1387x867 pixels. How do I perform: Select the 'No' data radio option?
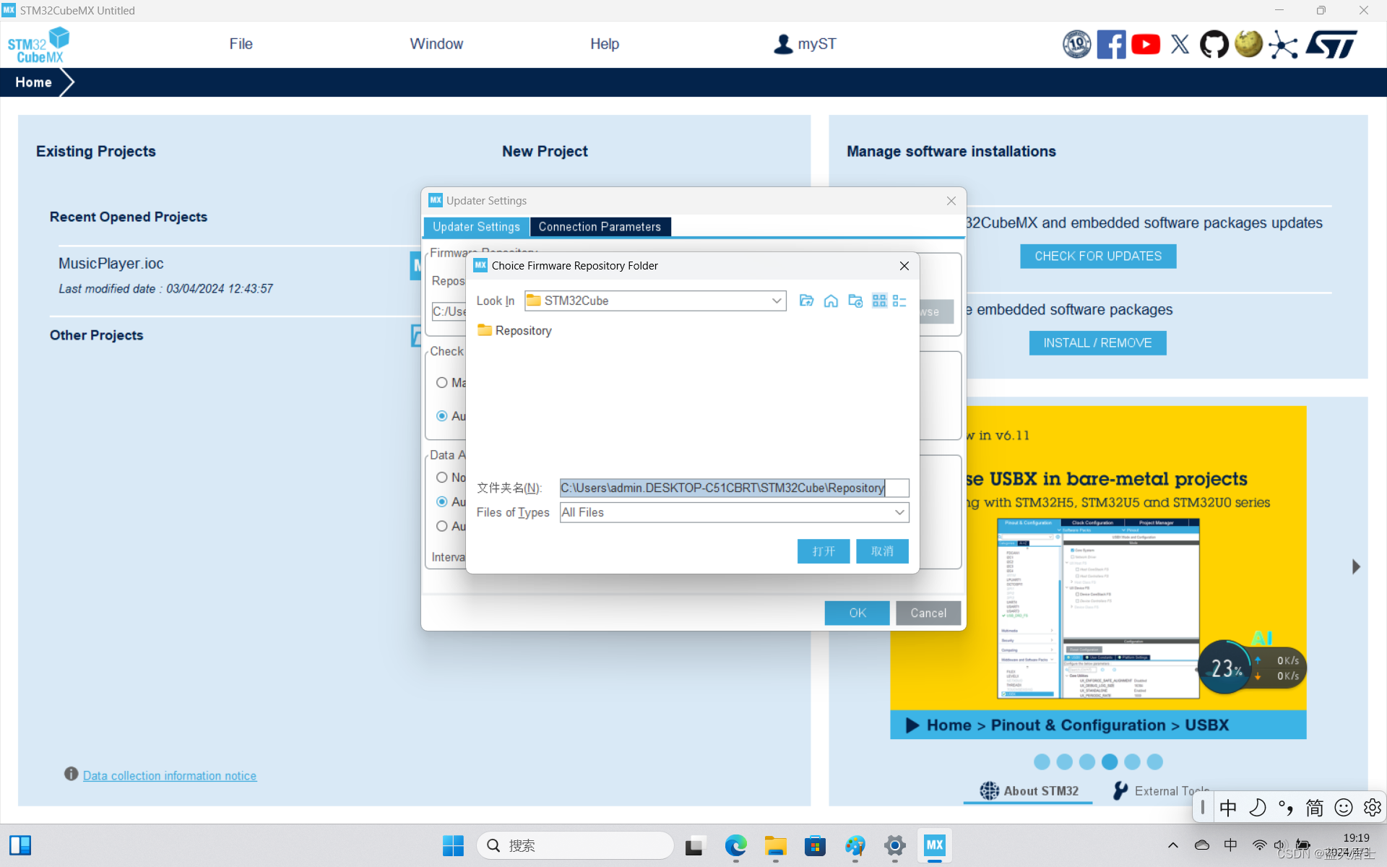coord(442,478)
